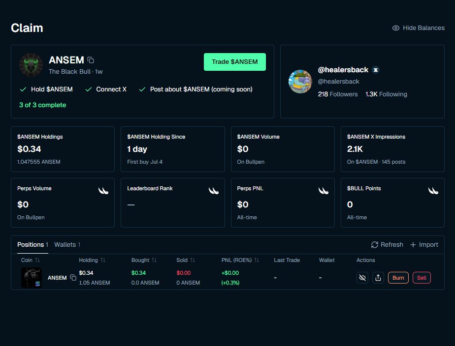Share the ANSEM position
The image size is (455, 346).
click(378, 278)
